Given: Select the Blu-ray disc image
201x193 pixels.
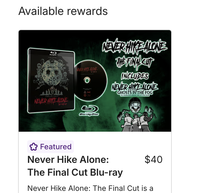Looking at the screenshot, I should coord(90,81).
